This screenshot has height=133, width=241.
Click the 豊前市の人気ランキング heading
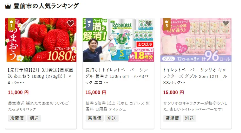click(x=46, y=6)
